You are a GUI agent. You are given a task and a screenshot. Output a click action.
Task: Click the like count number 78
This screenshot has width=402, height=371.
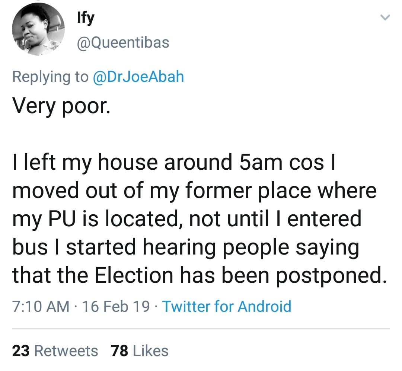pos(119,351)
